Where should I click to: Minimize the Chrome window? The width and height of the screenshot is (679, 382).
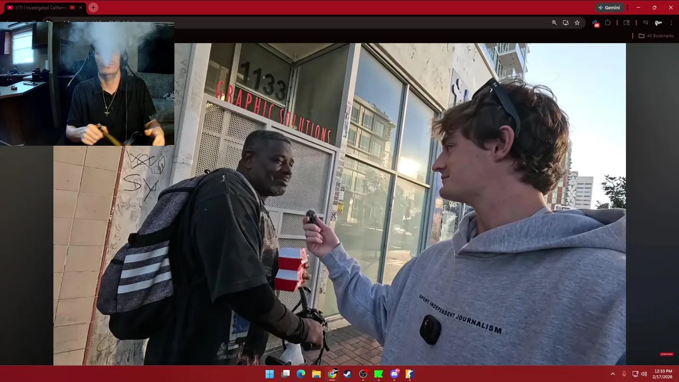(638, 7)
